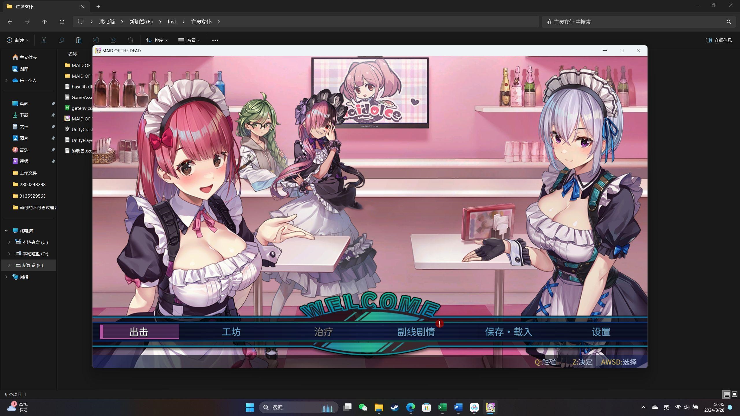The height and width of the screenshot is (416, 740).
Task: Open Word from the taskbar
Action: 458,408
